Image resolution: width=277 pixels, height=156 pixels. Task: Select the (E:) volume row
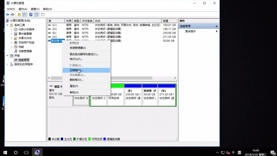tap(112, 33)
